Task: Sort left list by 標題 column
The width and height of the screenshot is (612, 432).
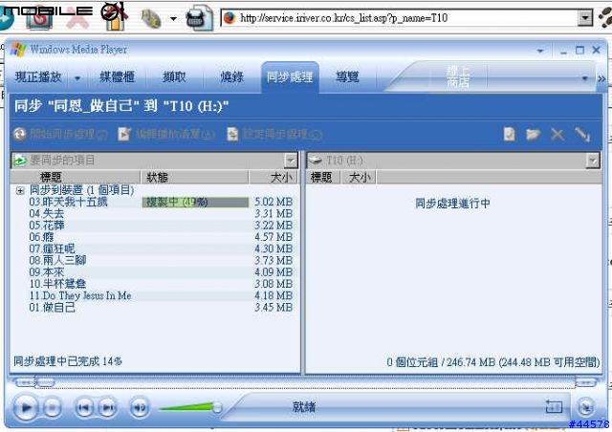Action: (x=75, y=177)
